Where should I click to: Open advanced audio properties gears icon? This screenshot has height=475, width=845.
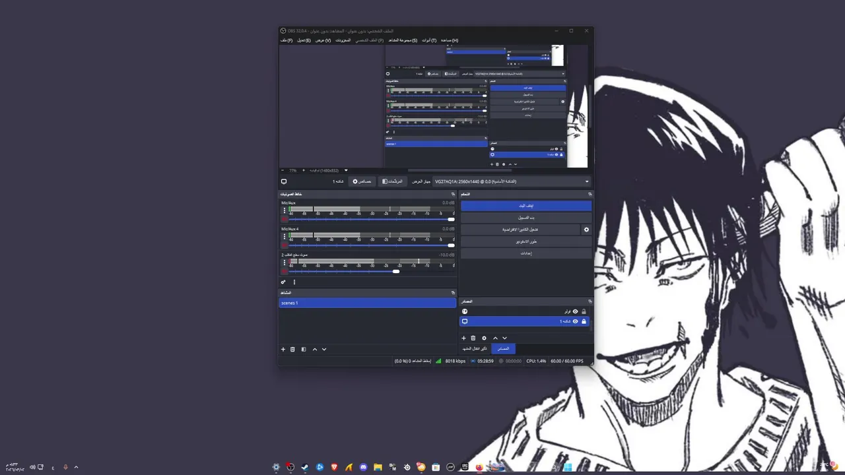283,282
